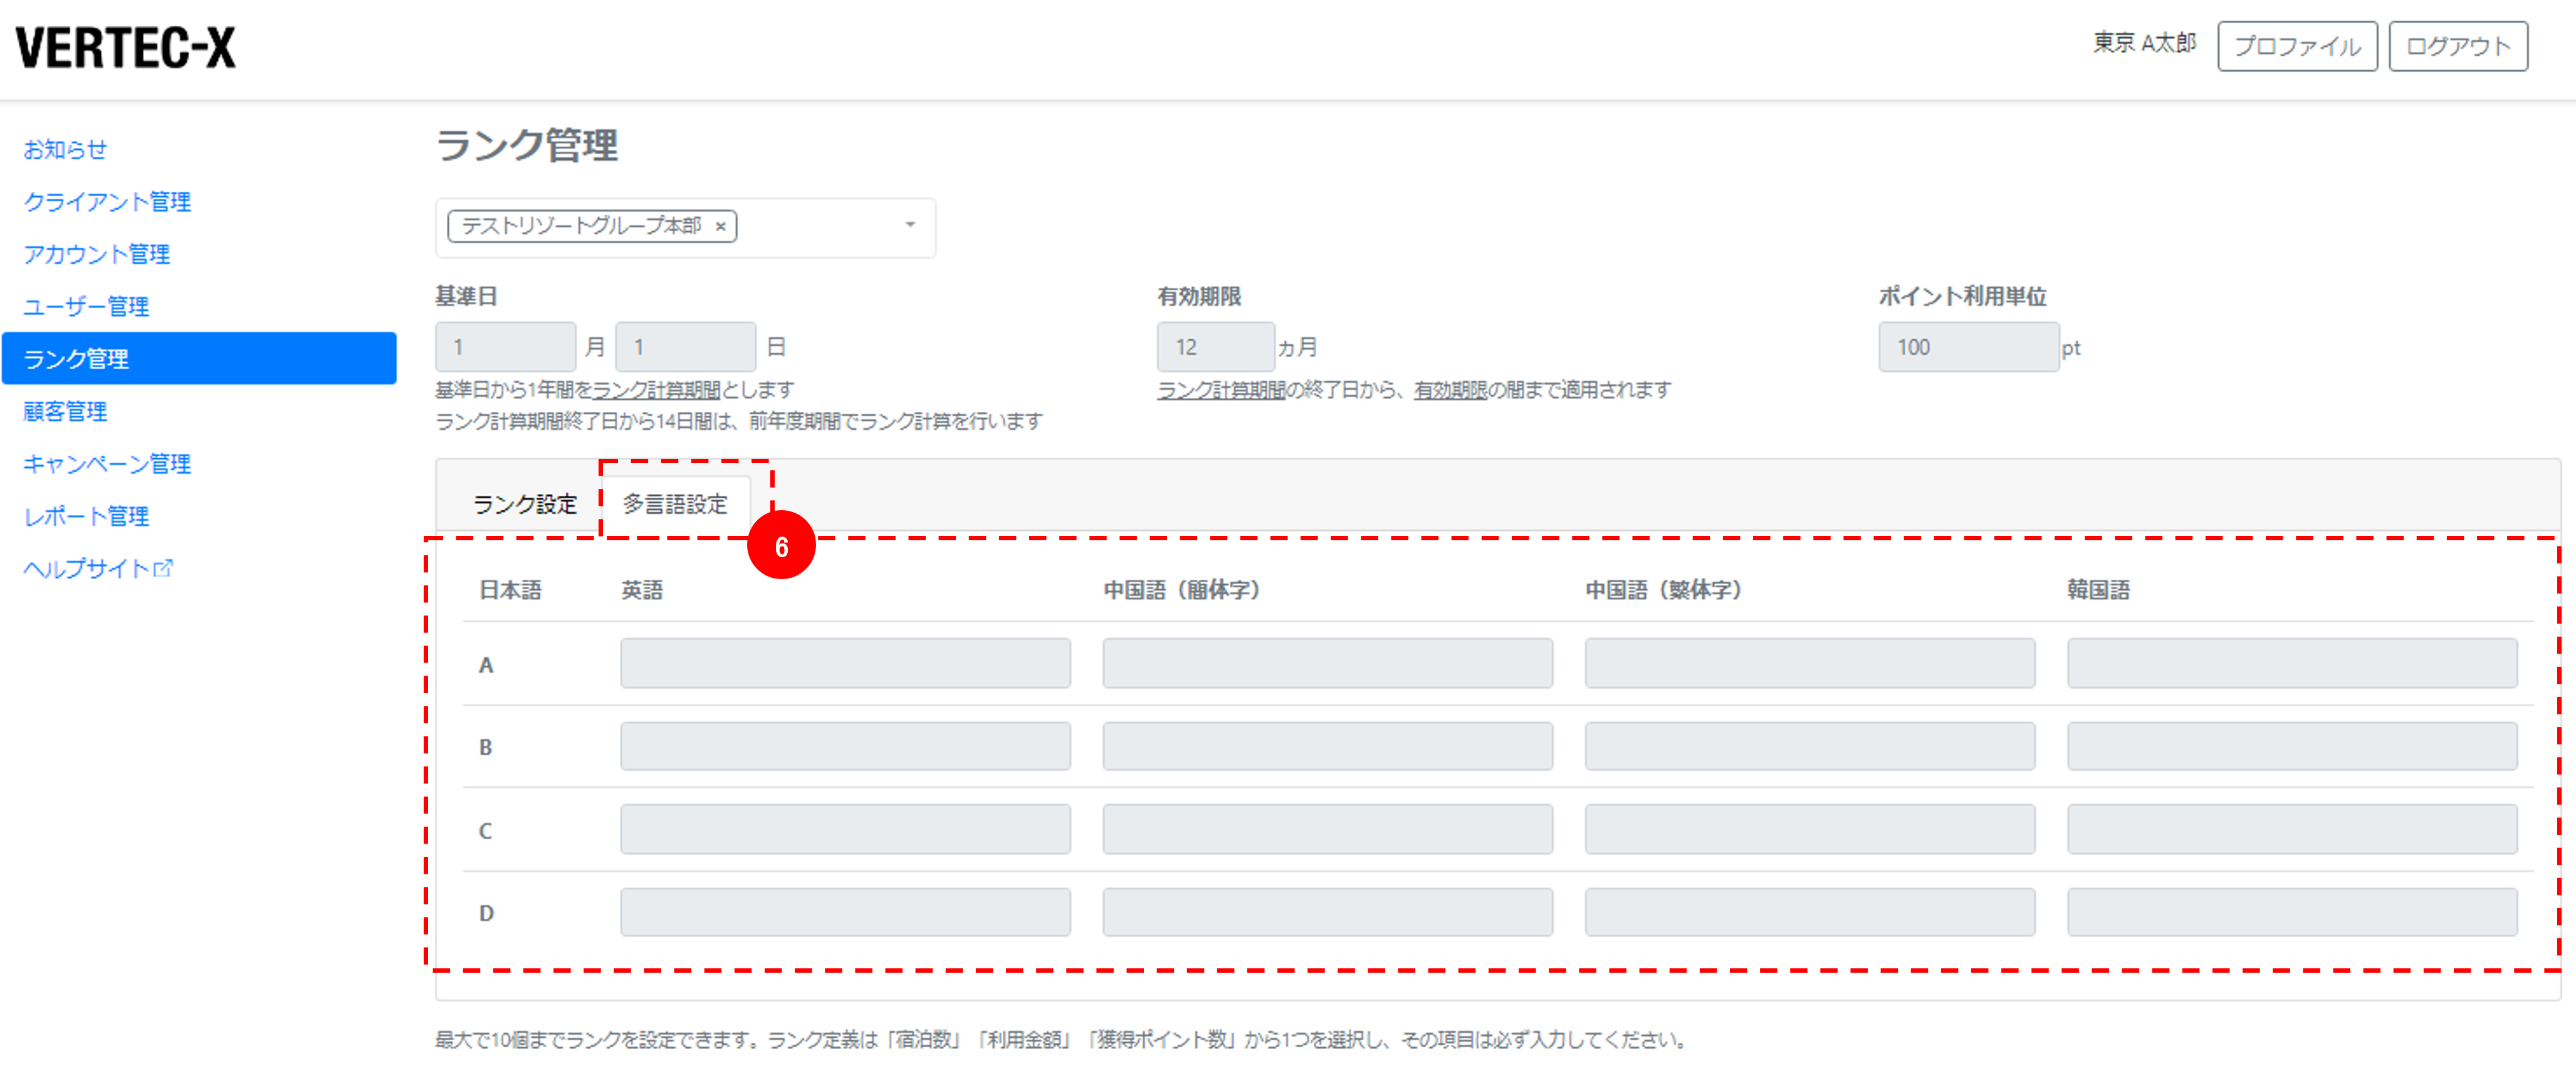The width and height of the screenshot is (2576, 1073).
Task: Open アカウント管理 from the sidebar
Action: (x=97, y=254)
